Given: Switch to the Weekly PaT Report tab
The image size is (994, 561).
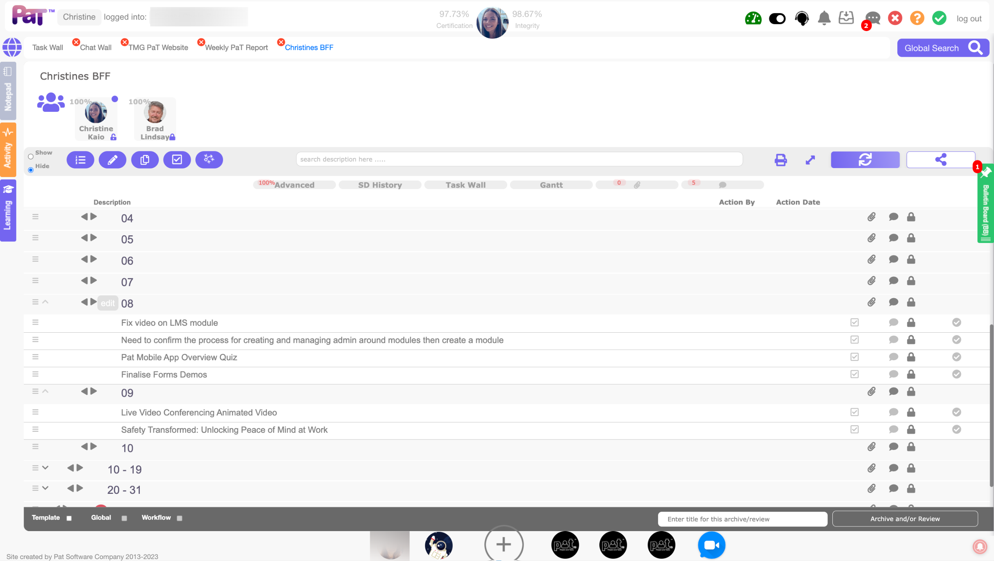Looking at the screenshot, I should tap(236, 47).
